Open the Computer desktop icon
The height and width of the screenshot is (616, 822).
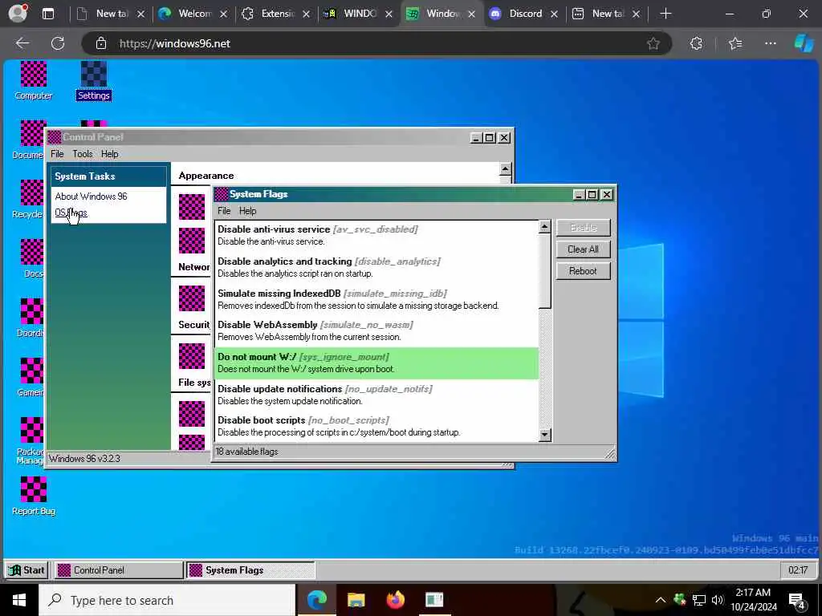click(33, 80)
